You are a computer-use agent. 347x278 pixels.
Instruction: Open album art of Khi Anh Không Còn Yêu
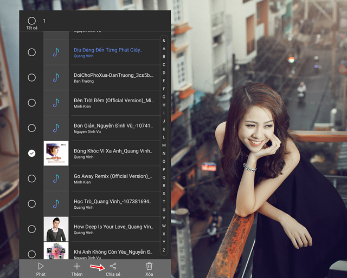(x=56, y=250)
